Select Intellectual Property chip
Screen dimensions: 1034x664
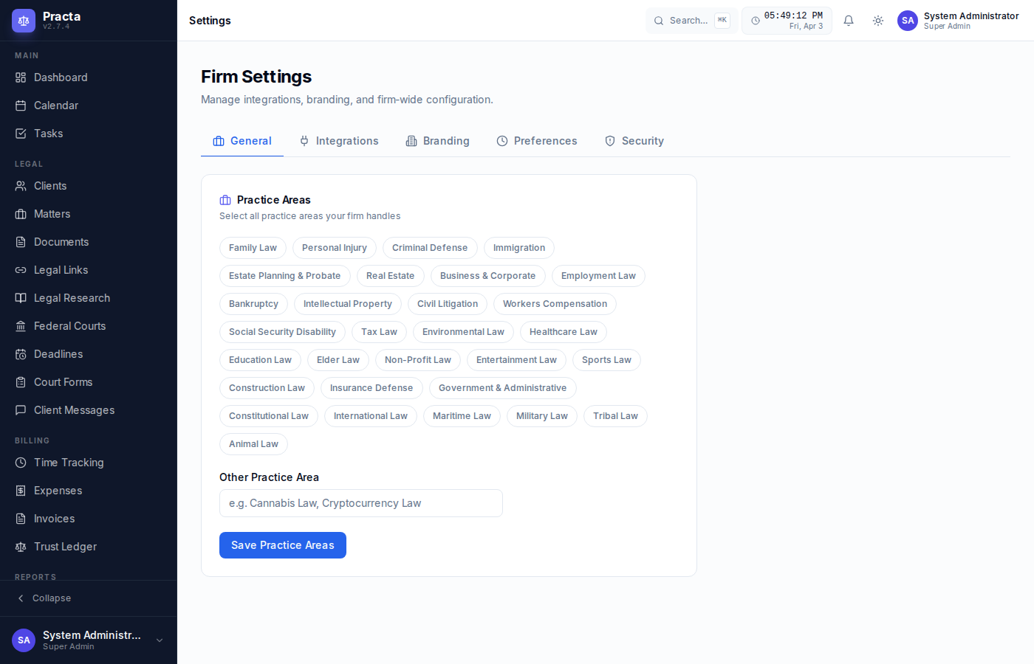click(x=348, y=304)
